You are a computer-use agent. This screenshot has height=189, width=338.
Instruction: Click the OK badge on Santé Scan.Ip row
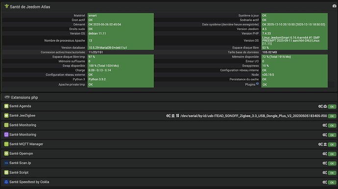pos(332,164)
